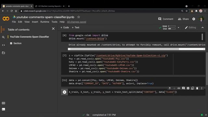
Task: Open notebook settings gear in header
Action: click(194, 19)
